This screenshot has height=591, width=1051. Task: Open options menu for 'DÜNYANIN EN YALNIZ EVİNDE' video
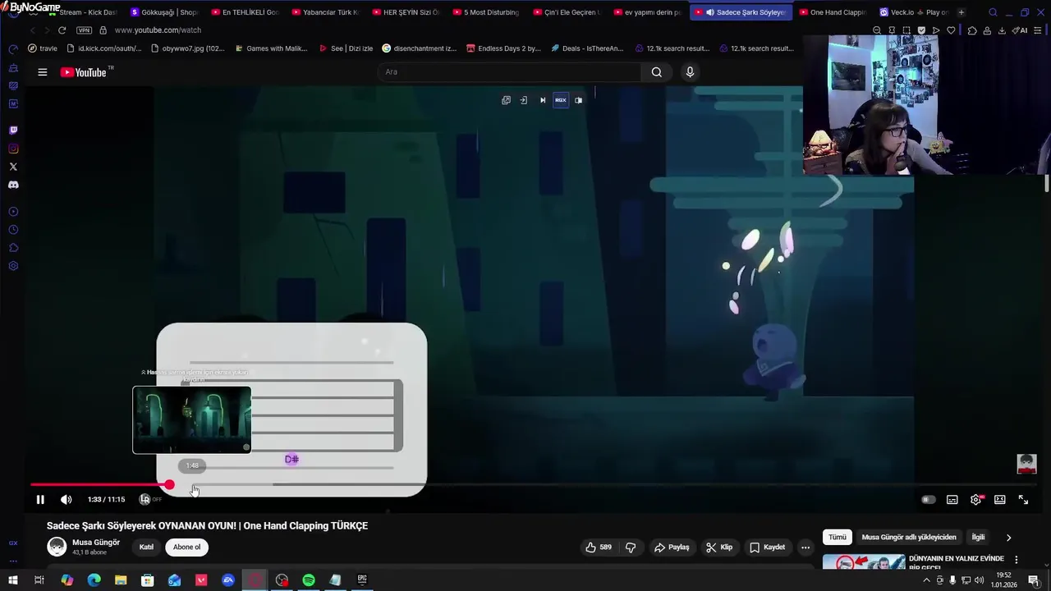tap(1016, 560)
